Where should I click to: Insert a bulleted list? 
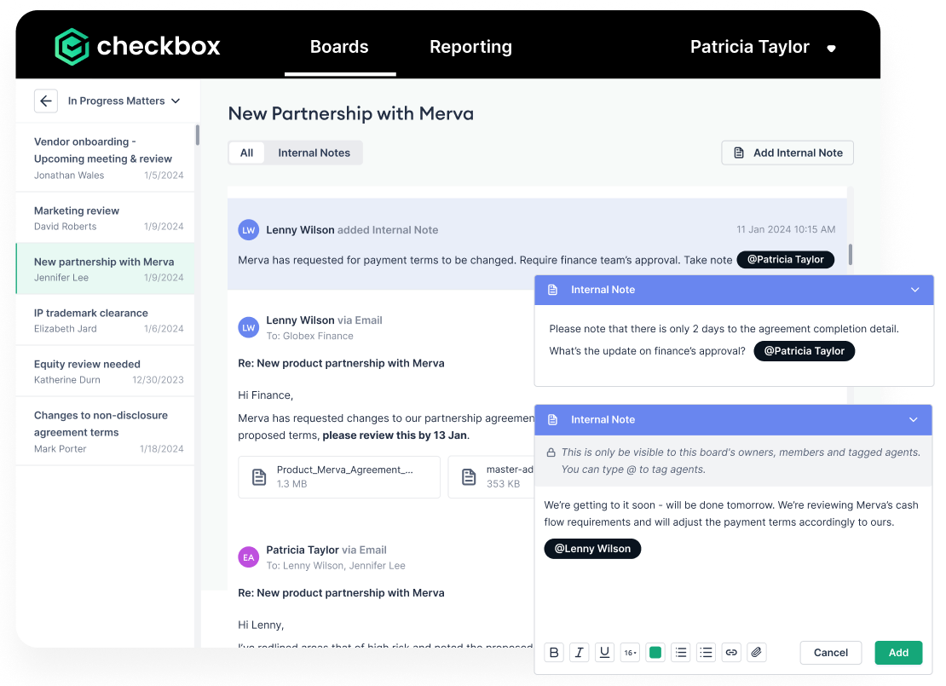click(706, 652)
